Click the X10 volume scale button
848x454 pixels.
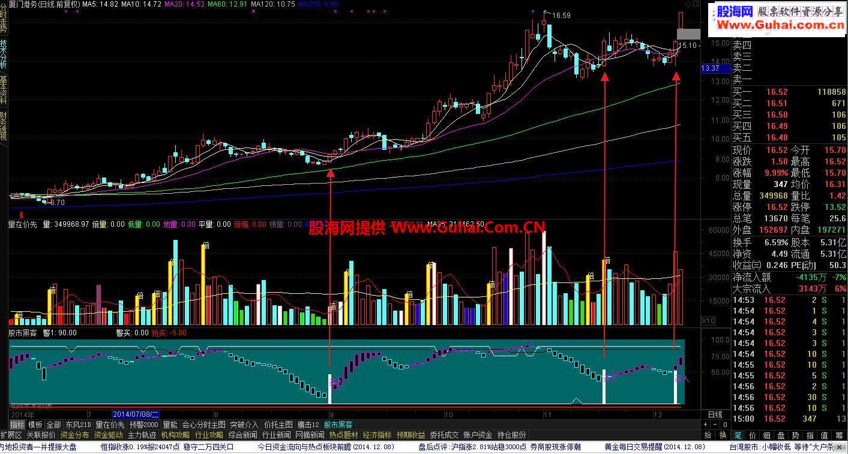(708, 321)
